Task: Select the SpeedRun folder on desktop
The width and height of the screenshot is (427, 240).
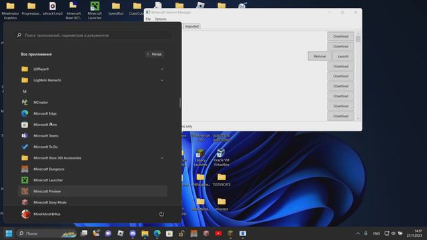Action: pos(116,9)
